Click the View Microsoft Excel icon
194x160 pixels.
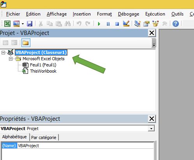7,24
